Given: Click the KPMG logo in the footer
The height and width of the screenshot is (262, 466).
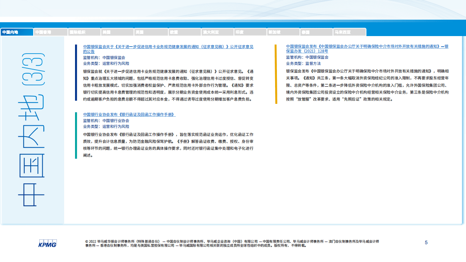Looking at the screenshot, I should tap(47, 243).
